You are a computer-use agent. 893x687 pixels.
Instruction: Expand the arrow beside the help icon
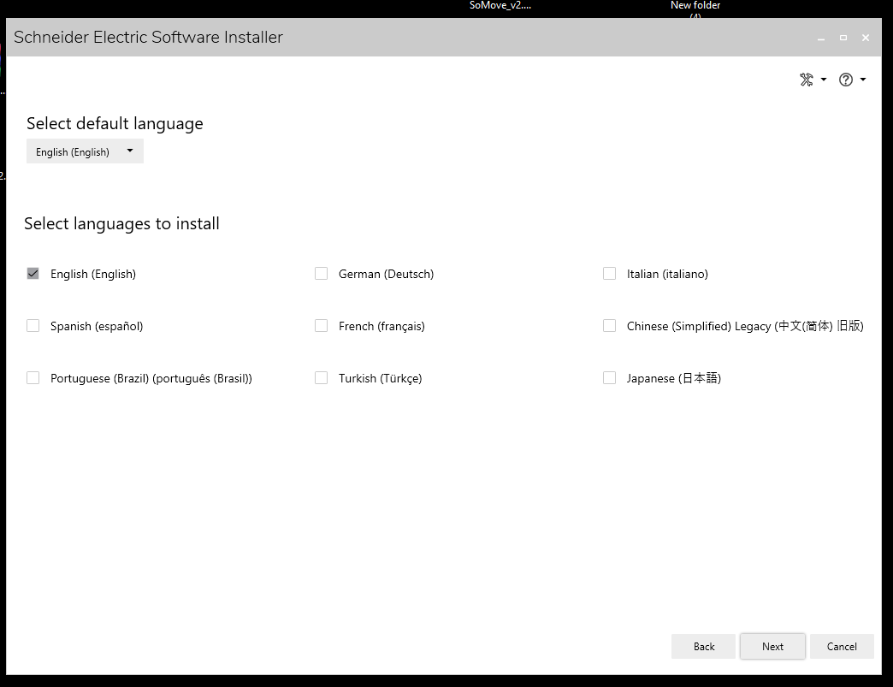pyautogui.click(x=863, y=80)
